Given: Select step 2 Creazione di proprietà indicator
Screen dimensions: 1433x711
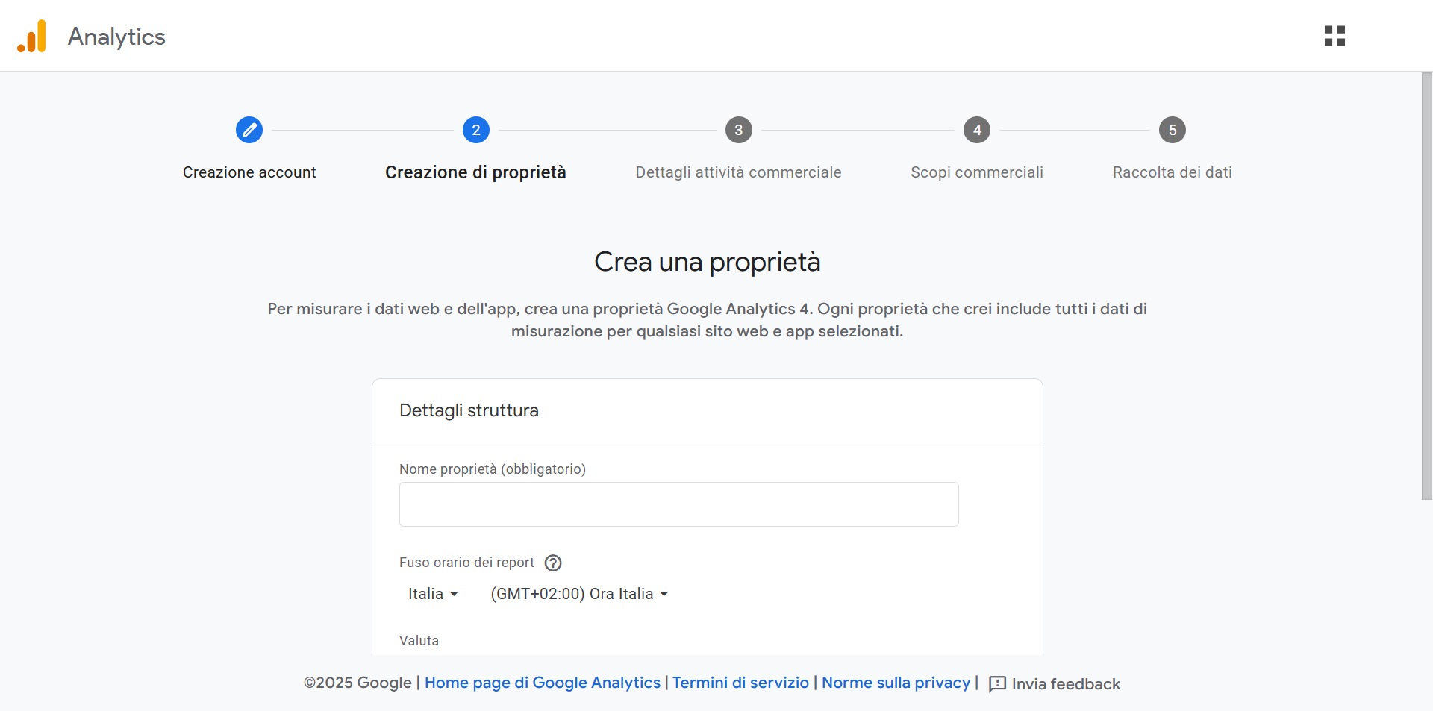Looking at the screenshot, I should [x=475, y=129].
